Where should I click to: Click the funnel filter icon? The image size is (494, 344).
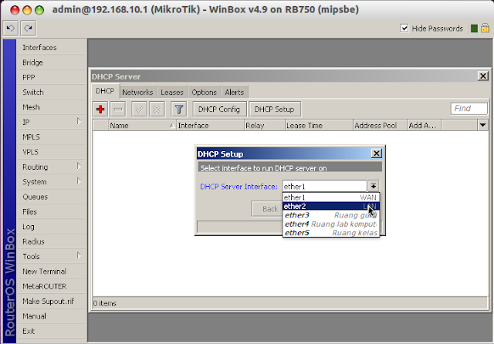179,110
